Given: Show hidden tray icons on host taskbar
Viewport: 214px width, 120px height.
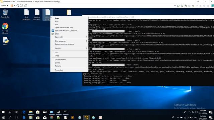Looking at the screenshot, I should (x=178, y=118).
